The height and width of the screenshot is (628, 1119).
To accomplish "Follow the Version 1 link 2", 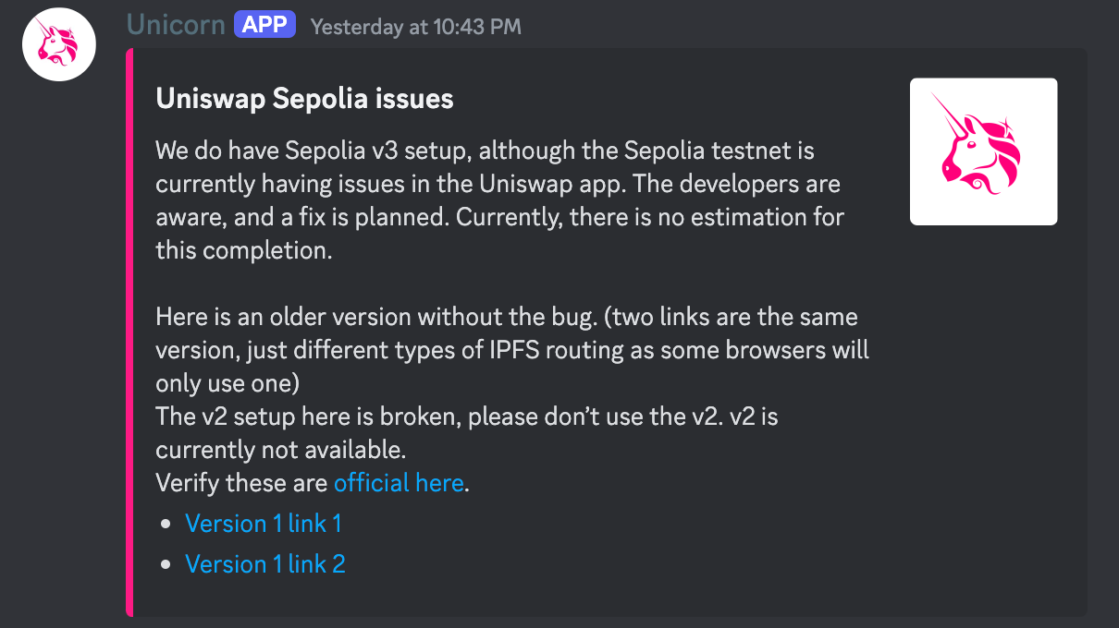I will click(265, 564).
